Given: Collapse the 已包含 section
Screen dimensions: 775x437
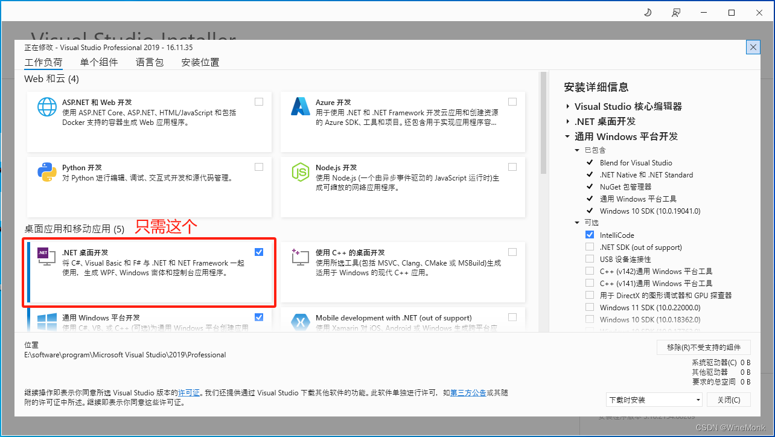Looking at the screenshot, I should click(578, 150).
